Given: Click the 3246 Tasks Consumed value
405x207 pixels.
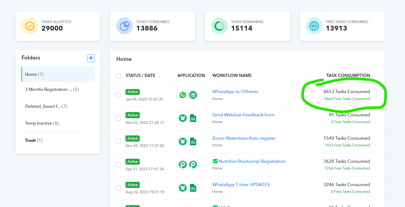Looking at the screenshot, I should coord(347,184).
